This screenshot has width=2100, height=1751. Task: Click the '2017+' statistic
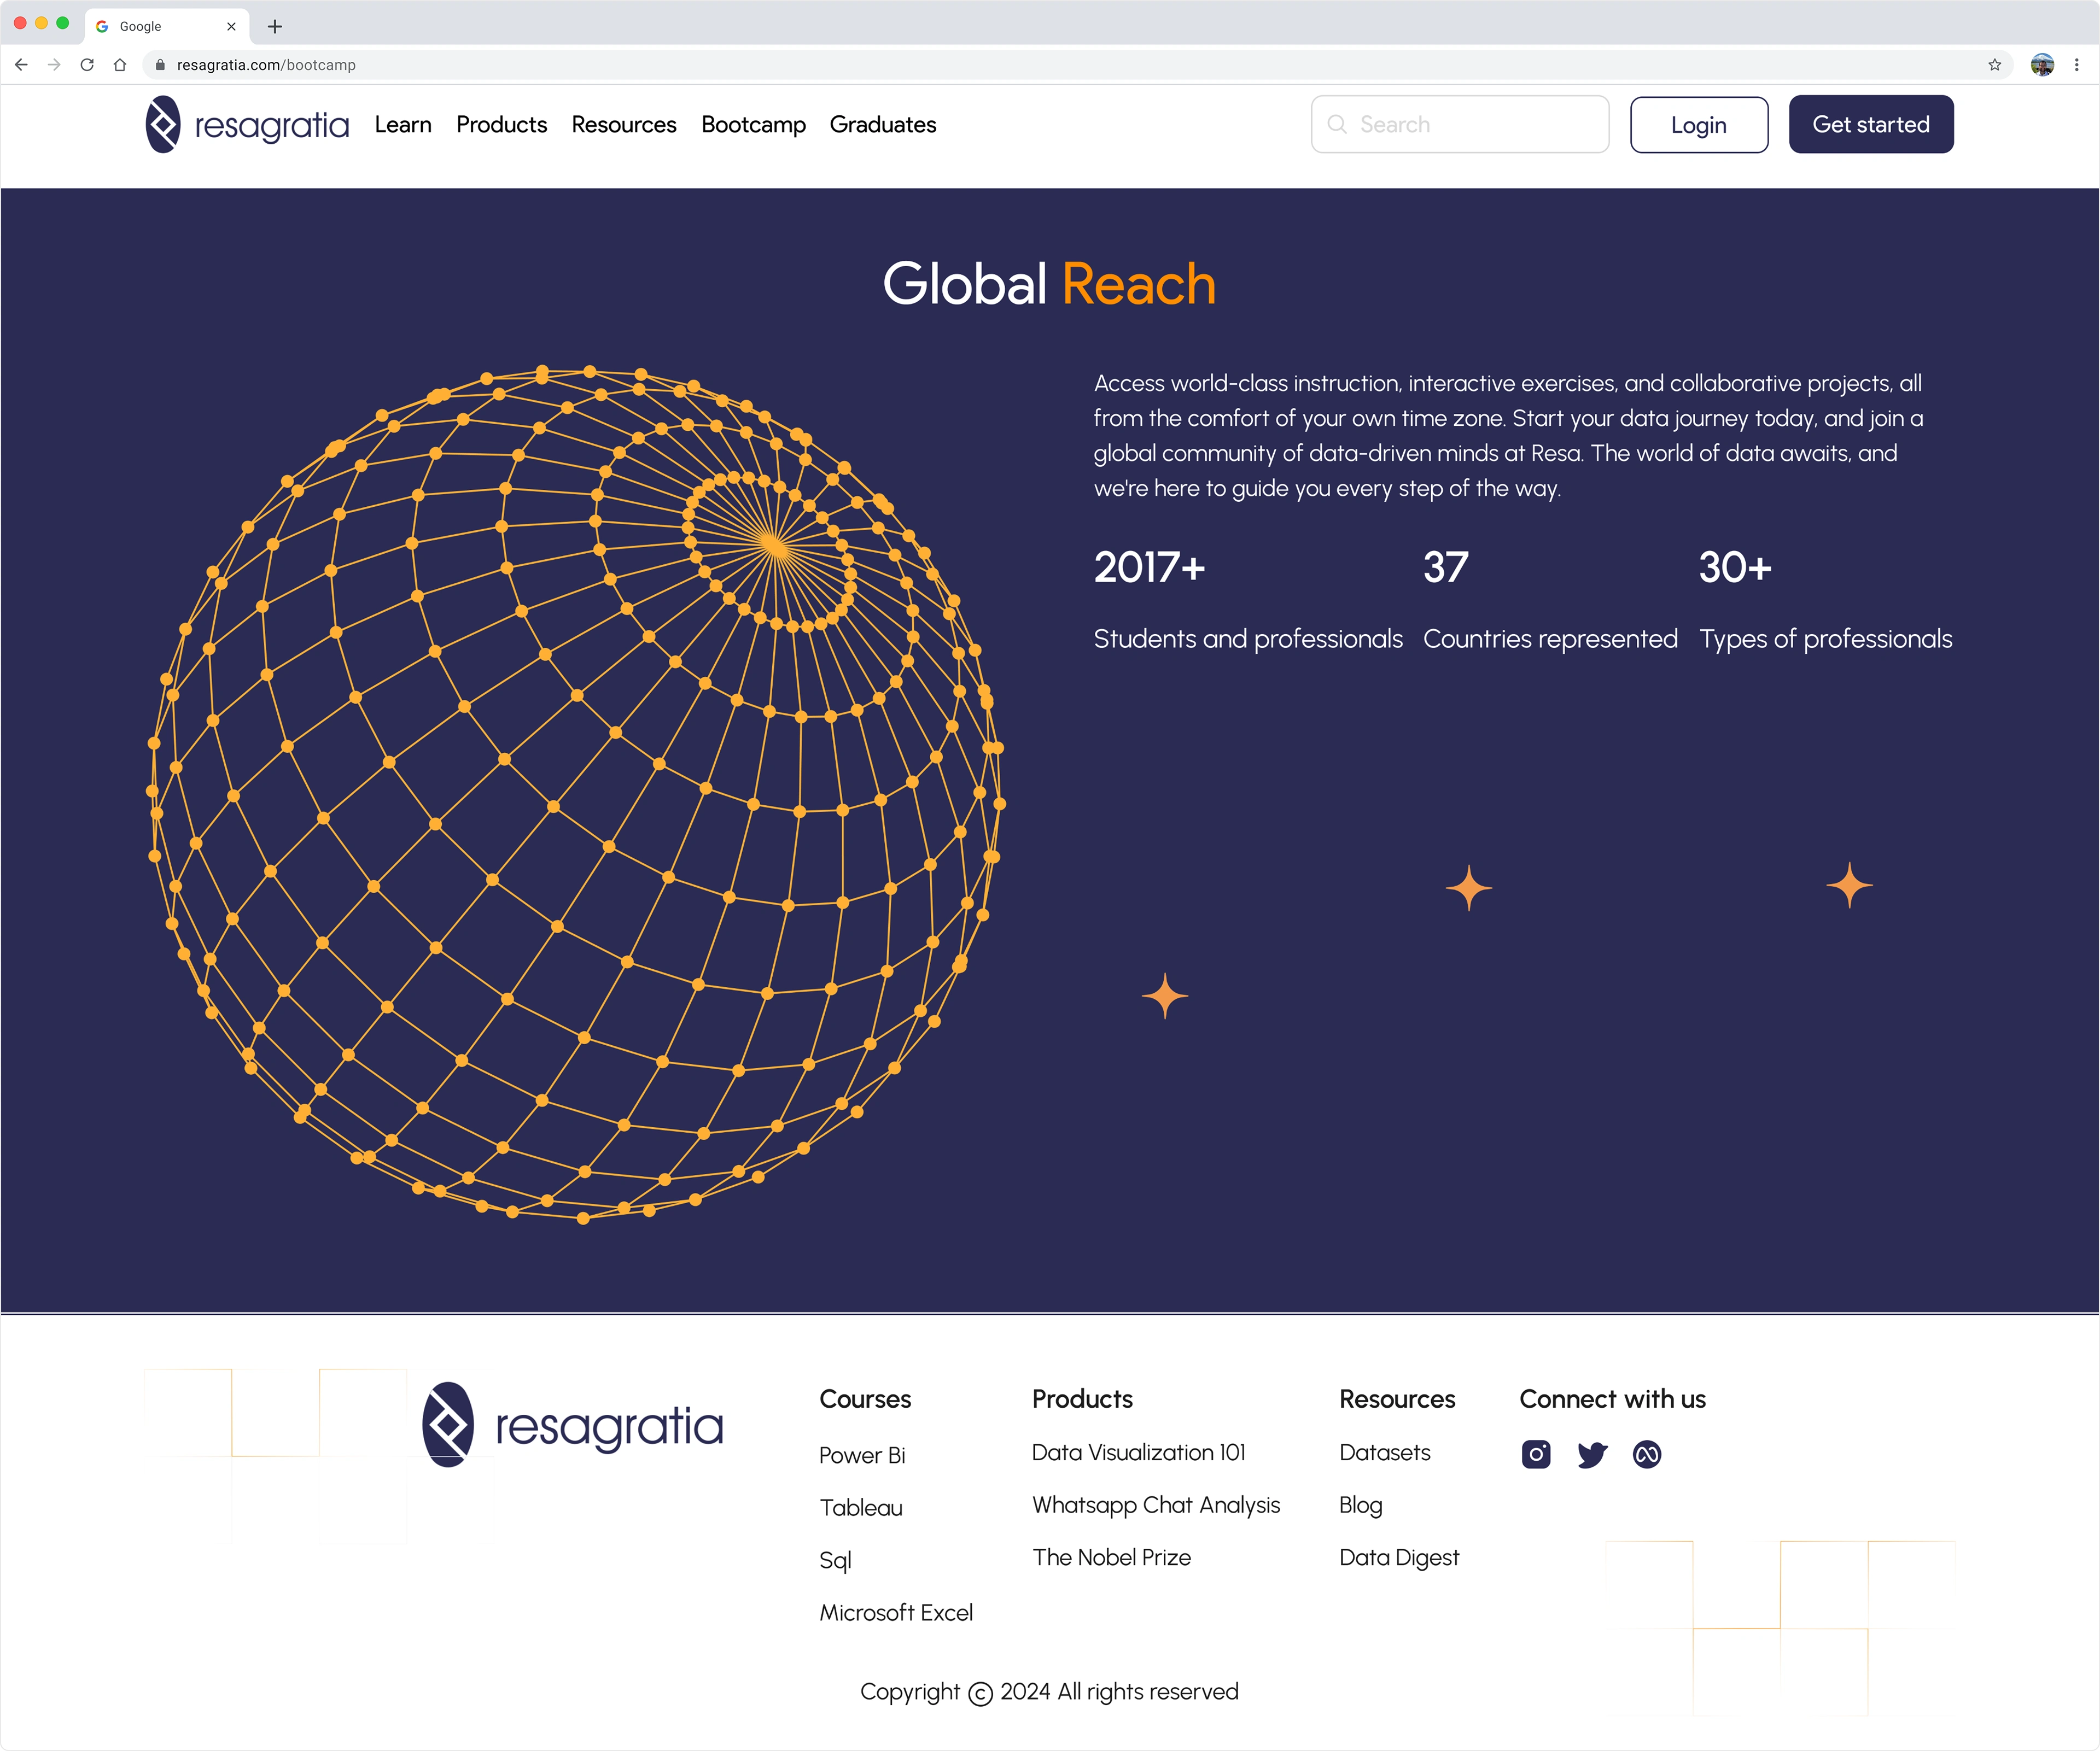pyautogui.click(x=1150, y=567)
